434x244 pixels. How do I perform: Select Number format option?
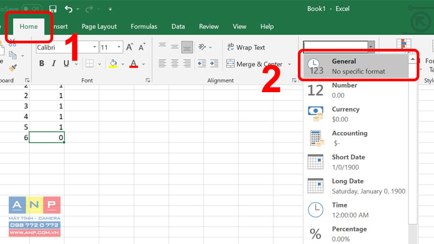click(356, 90)
